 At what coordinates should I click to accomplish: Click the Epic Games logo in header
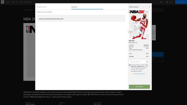[3, 2]
